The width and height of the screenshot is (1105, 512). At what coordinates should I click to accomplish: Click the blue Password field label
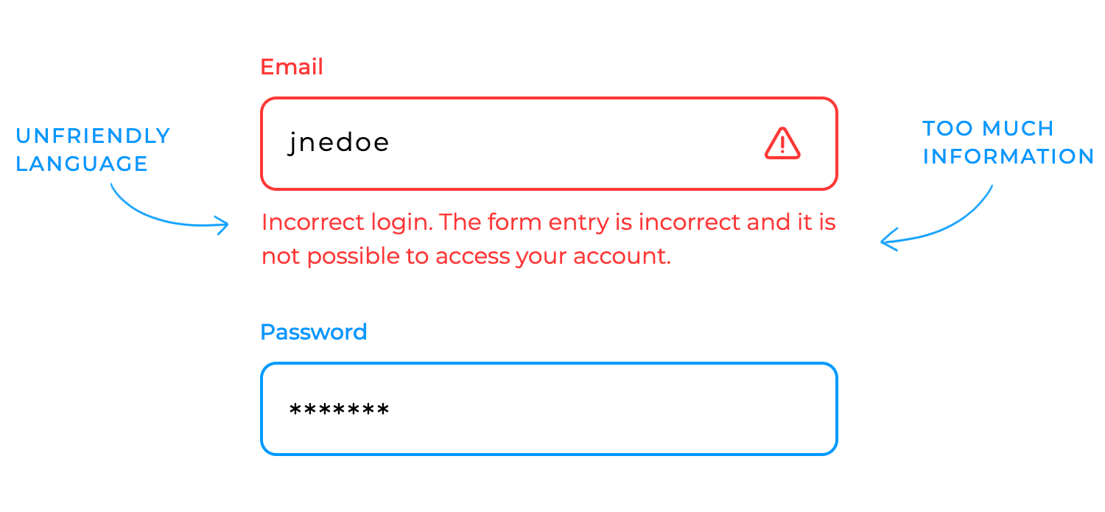[x=314, y=332]
